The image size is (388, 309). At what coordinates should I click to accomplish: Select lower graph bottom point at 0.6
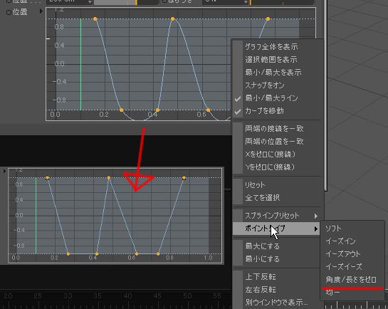[137, 254]
